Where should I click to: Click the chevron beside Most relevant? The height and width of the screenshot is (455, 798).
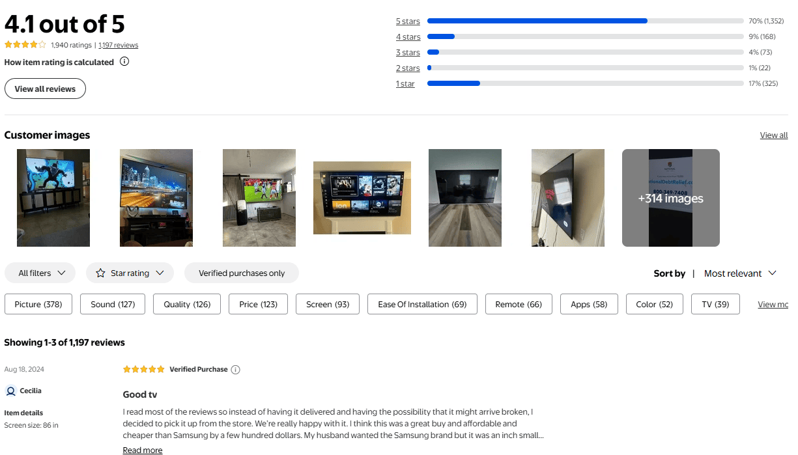[x=772, y=273]
